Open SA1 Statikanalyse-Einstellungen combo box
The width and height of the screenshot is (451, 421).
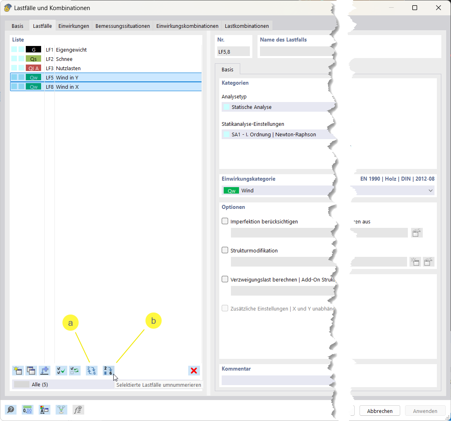click(278, 134)
